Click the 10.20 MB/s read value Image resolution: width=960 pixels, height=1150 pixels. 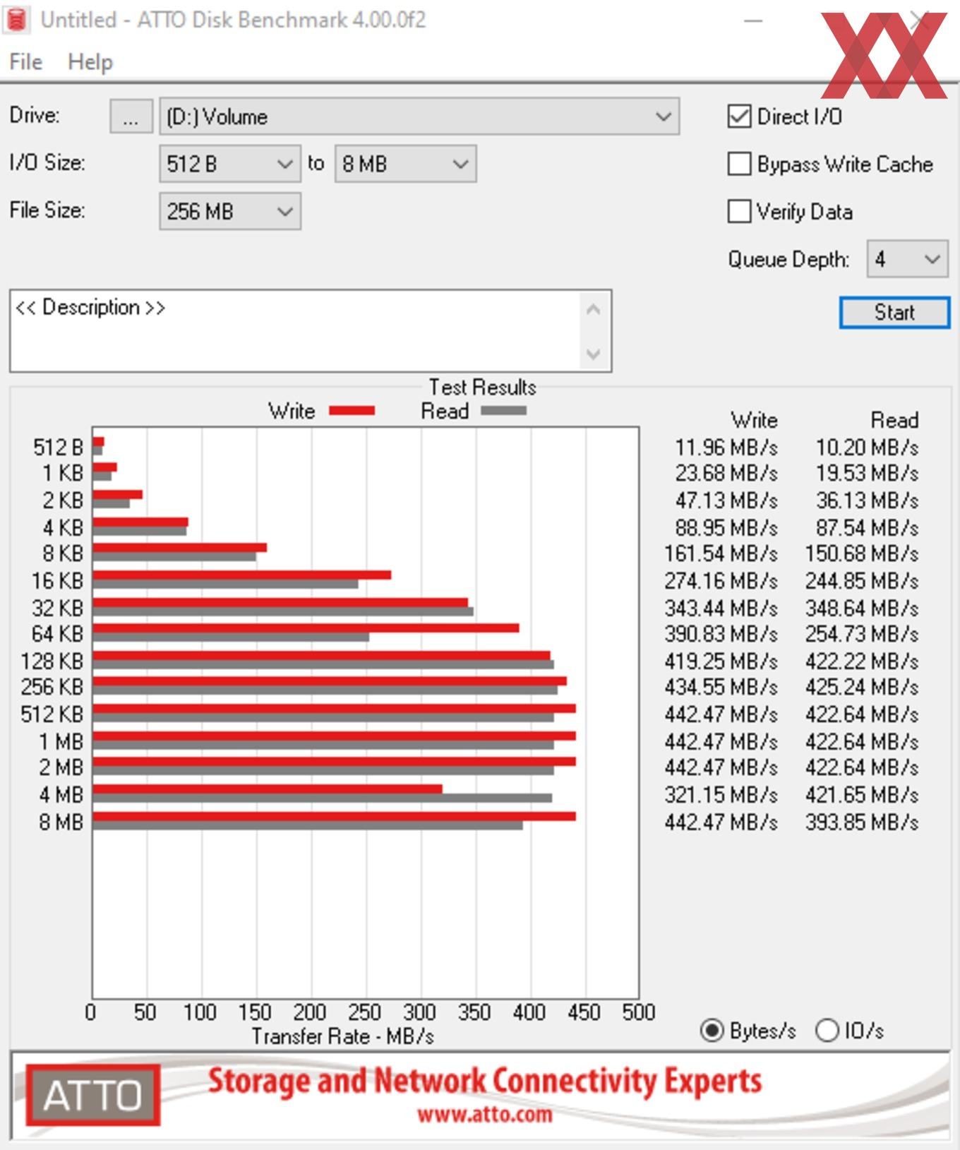[868, 448]
